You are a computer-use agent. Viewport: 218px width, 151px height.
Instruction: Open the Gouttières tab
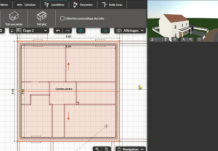pyautogui.click(x=55, y=5)
